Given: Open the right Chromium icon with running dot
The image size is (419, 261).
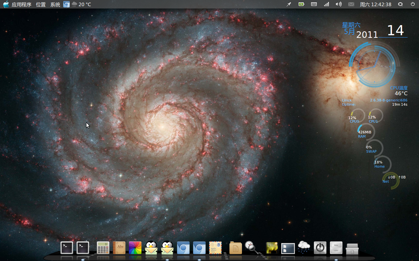Looking at the screenshot, I should click(199, 248).
